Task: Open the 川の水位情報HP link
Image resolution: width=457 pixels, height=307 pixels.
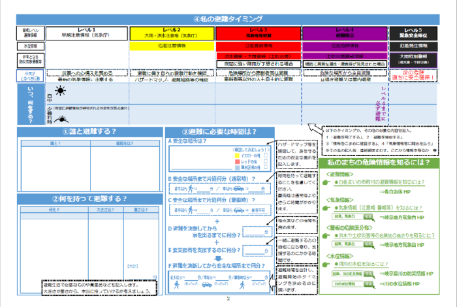Action: [407, 285]
